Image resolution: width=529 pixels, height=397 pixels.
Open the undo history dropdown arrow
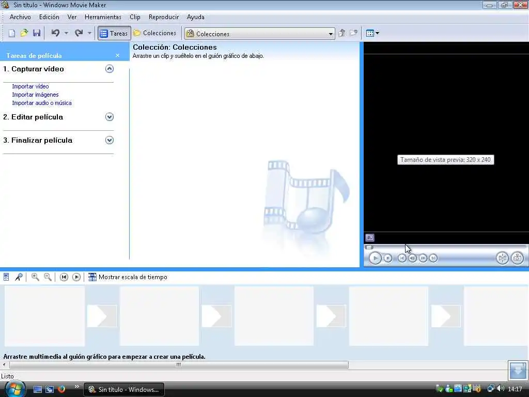(x=66, y=33)
